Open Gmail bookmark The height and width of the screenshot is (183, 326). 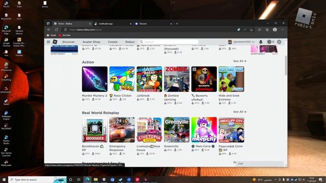click(51, 35)
